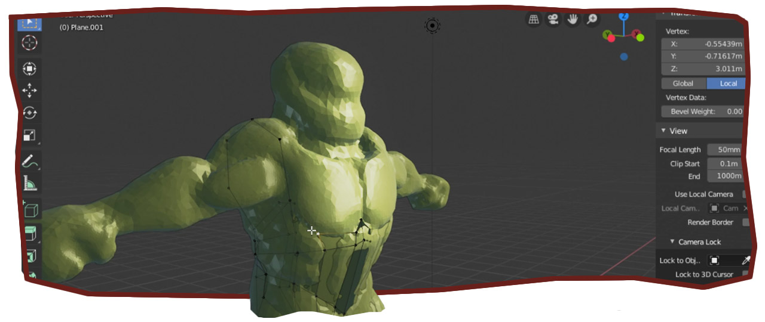
Task: Edit the Vertex X value field
Action: point(703,44)
